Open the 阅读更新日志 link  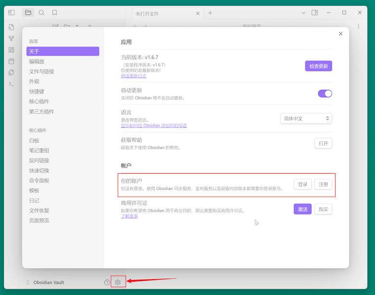coord(134,76)
